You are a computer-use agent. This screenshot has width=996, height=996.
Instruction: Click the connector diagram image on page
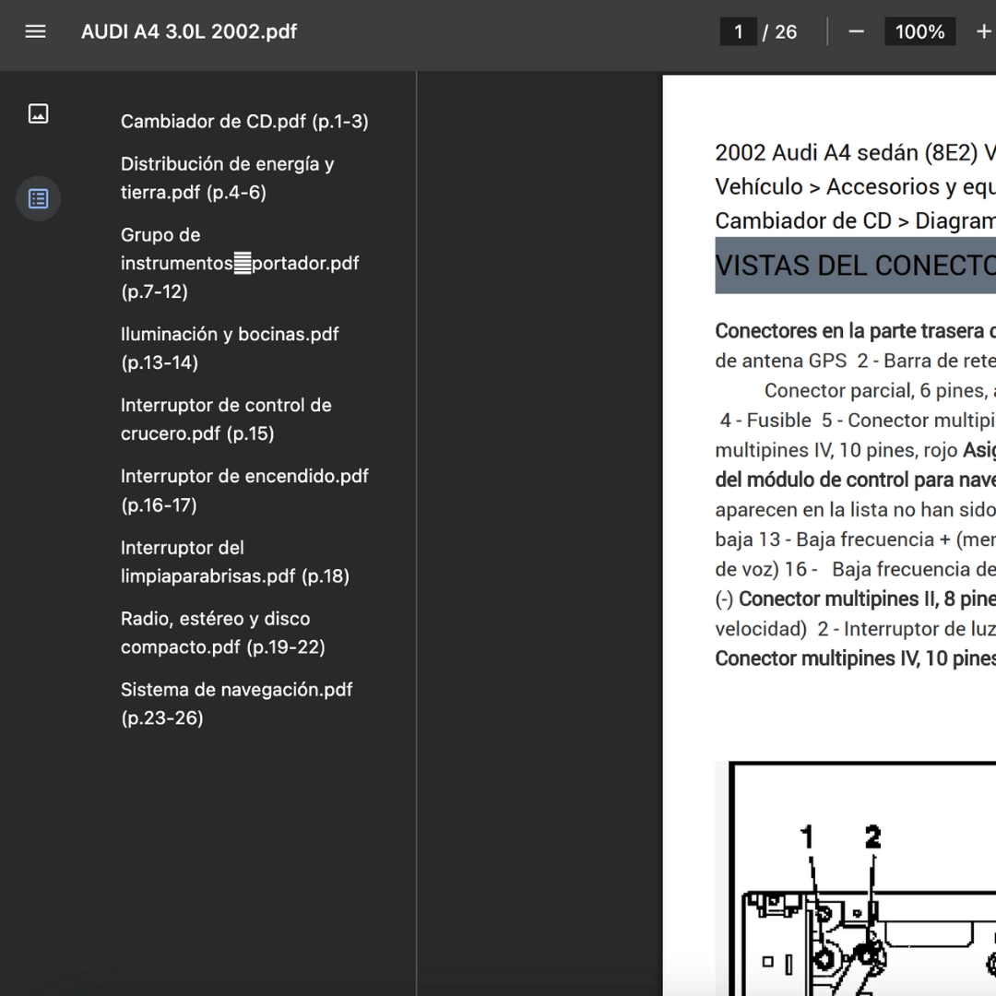(x=862, y=885)
